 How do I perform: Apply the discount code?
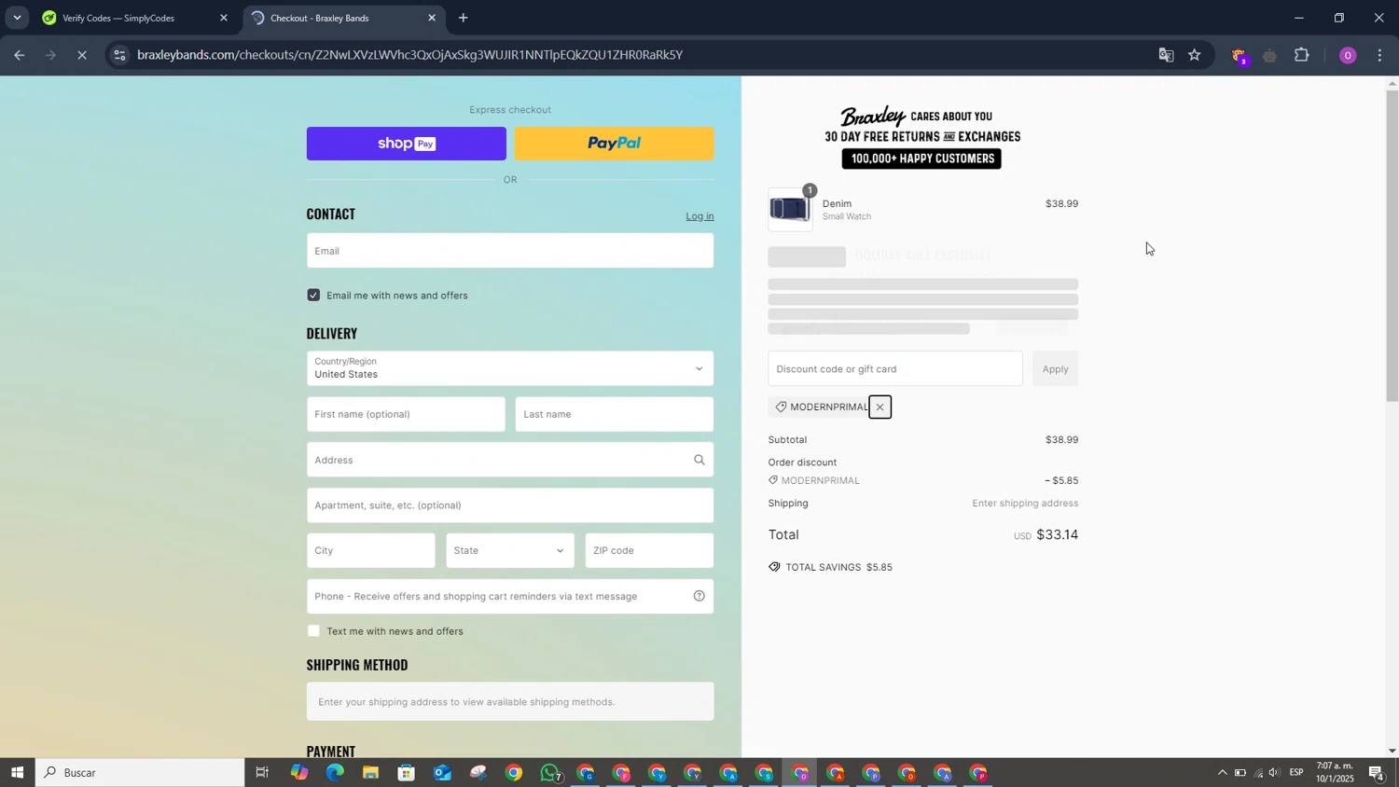[x=1055, y=369]
